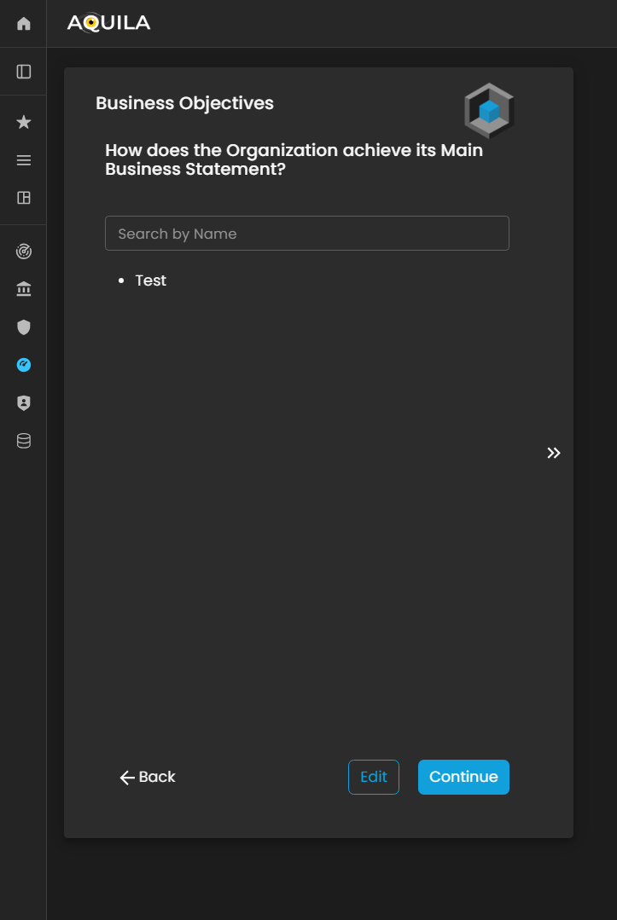Click the solid shield icon

coord(24,327)
